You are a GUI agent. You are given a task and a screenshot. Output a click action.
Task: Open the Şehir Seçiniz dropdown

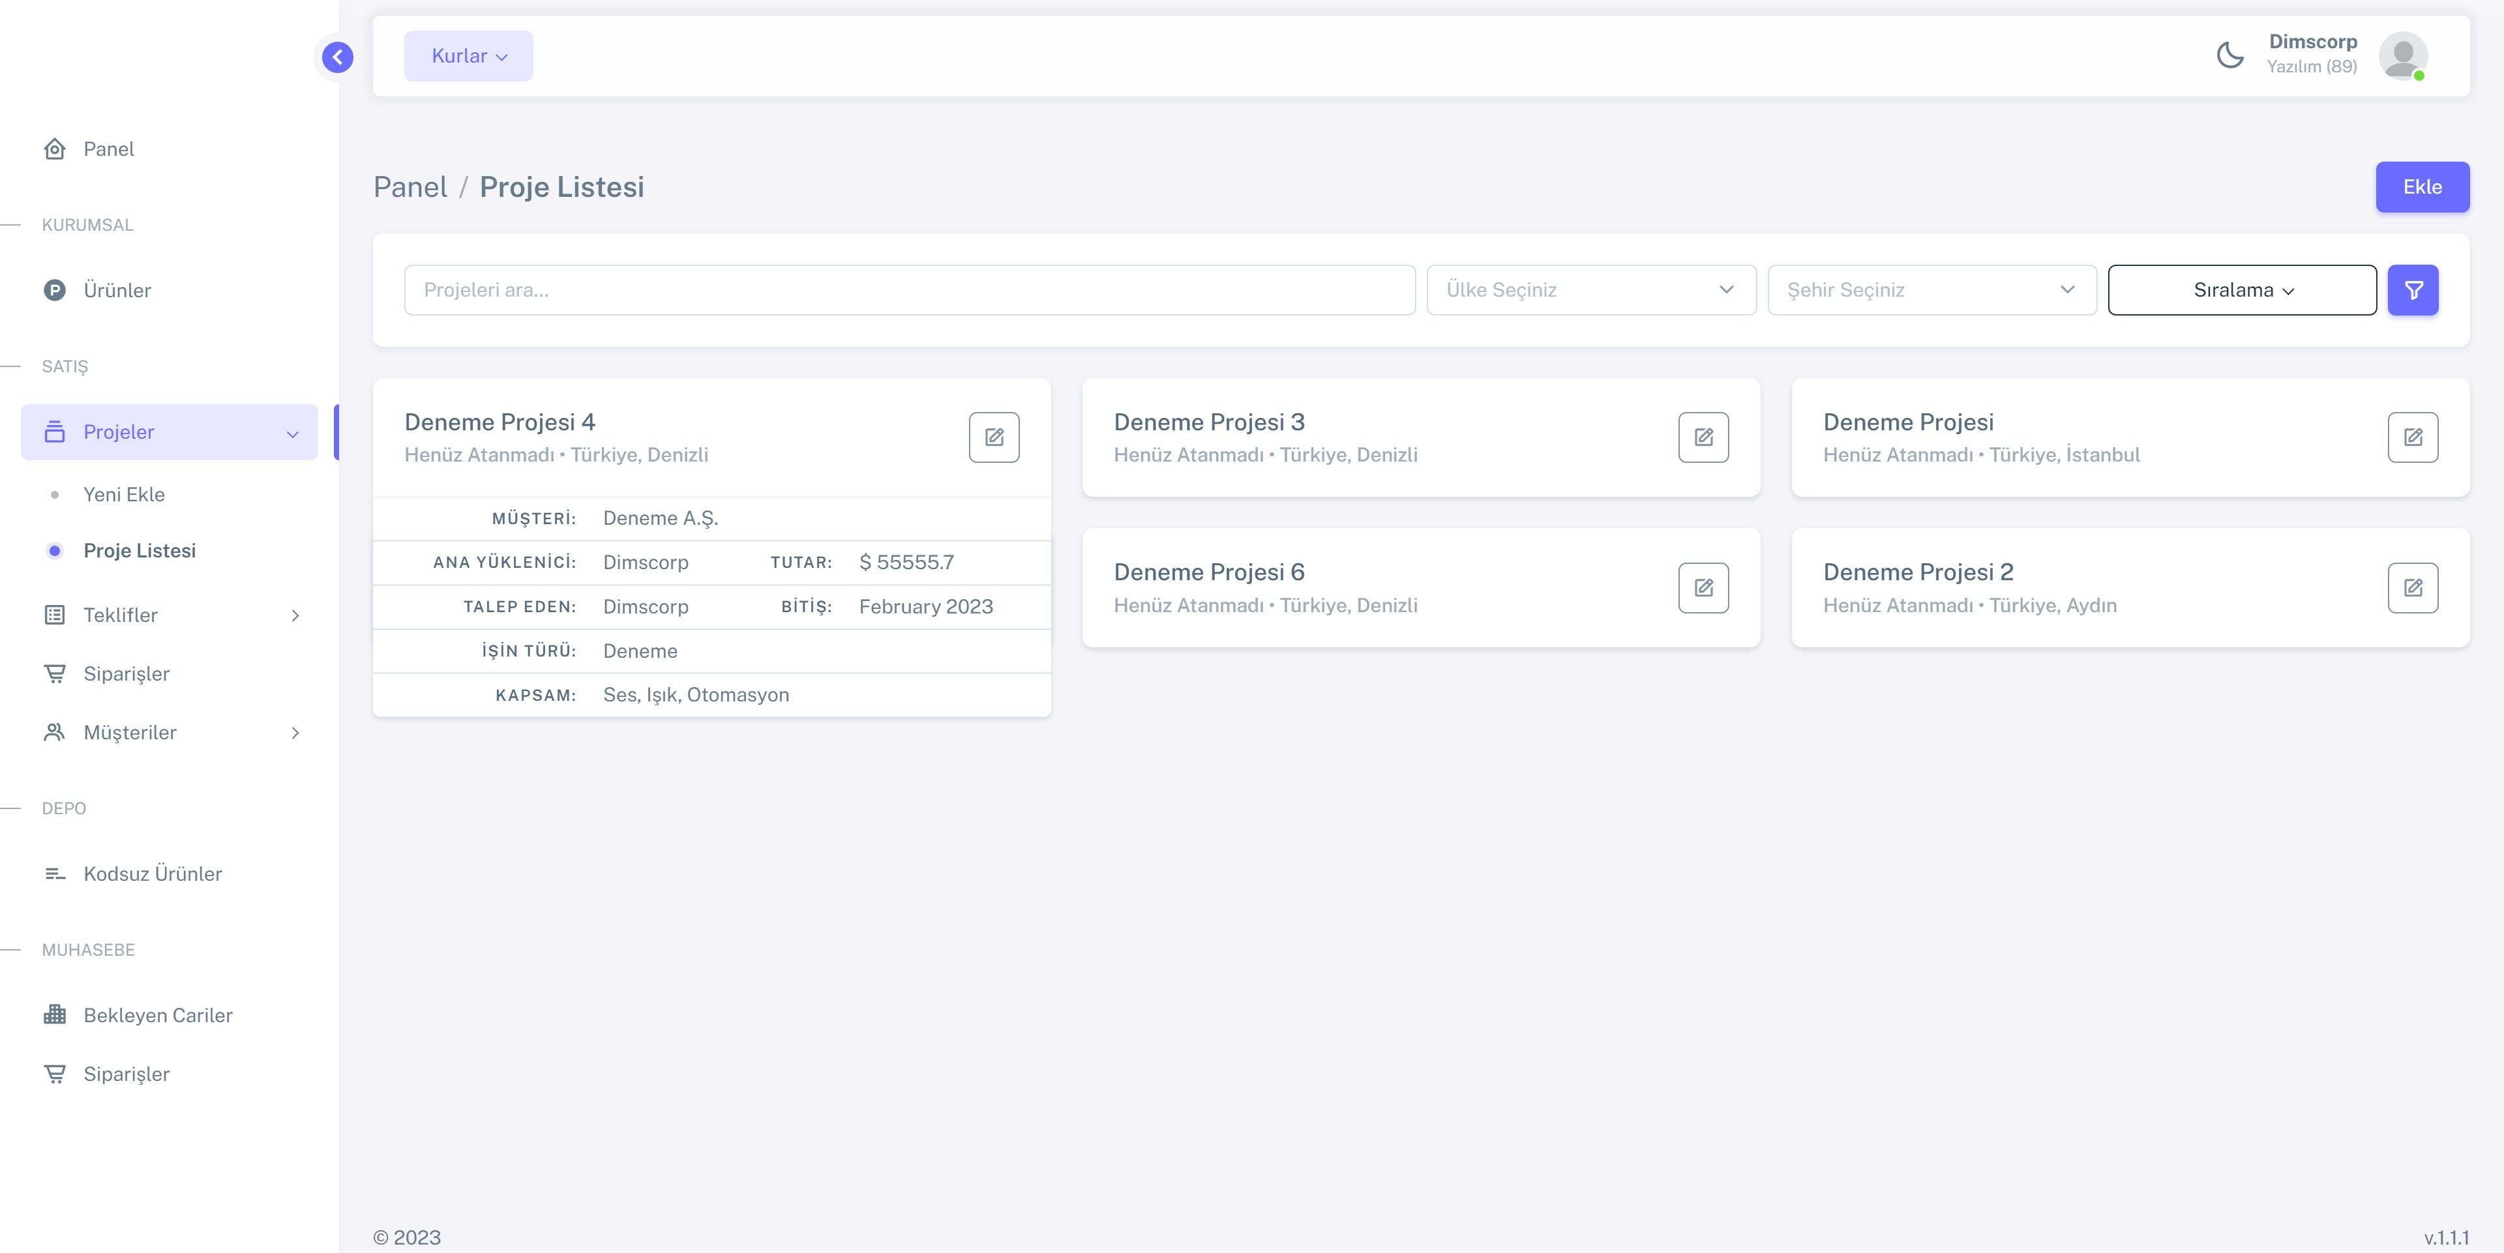point(1930,289)
